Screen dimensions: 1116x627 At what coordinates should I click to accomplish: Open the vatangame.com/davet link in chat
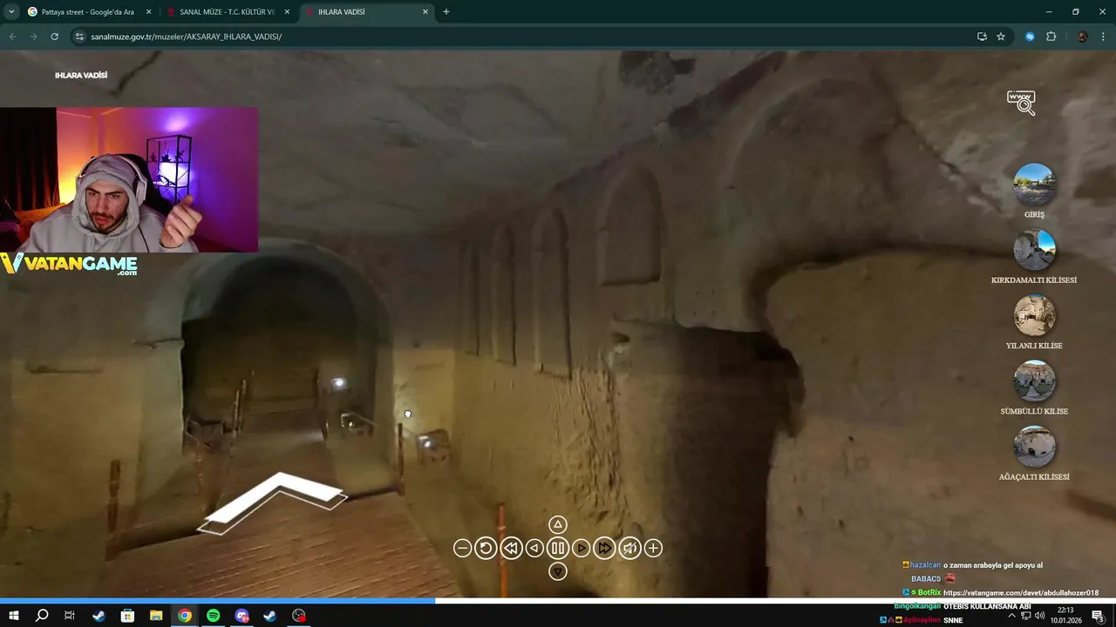[1021, 593]
